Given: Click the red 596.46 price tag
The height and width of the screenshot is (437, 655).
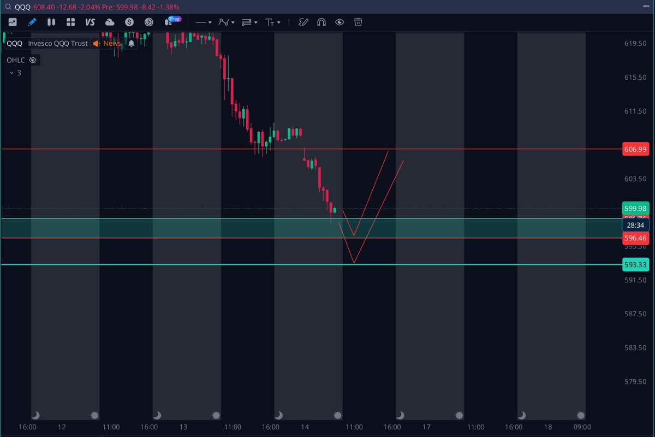Looking at the screenshot, I should click(x=635, y=238).
